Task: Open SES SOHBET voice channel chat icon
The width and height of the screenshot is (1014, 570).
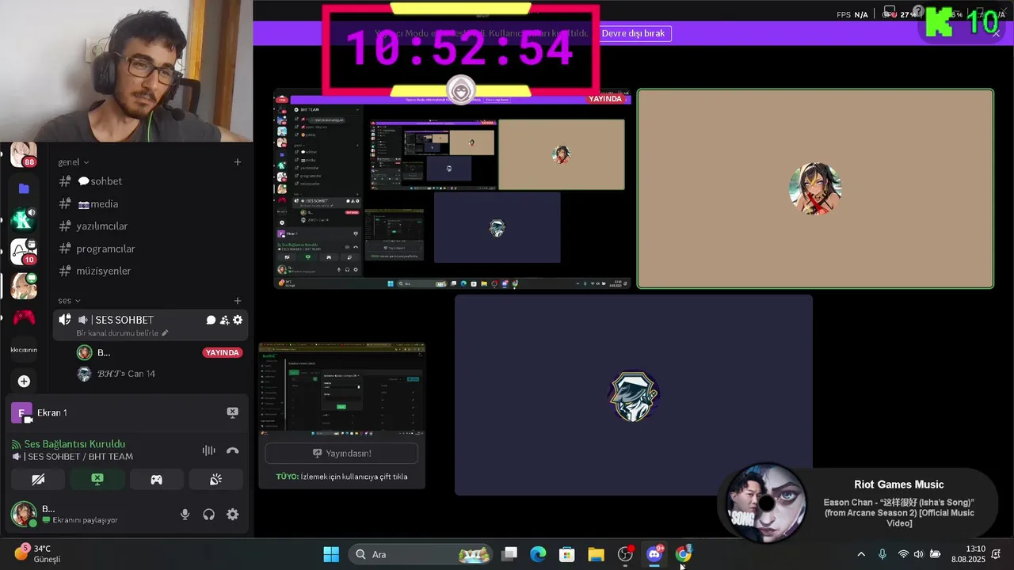Action: click(x=211, y=320)
